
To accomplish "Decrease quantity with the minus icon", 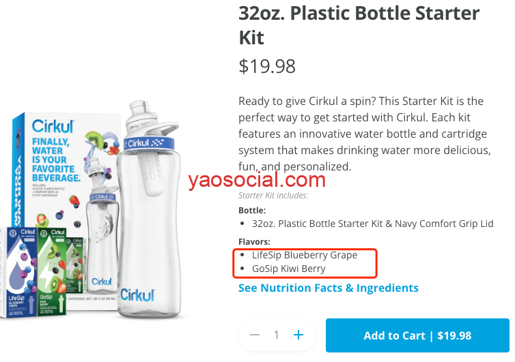I will coord(255,335).
